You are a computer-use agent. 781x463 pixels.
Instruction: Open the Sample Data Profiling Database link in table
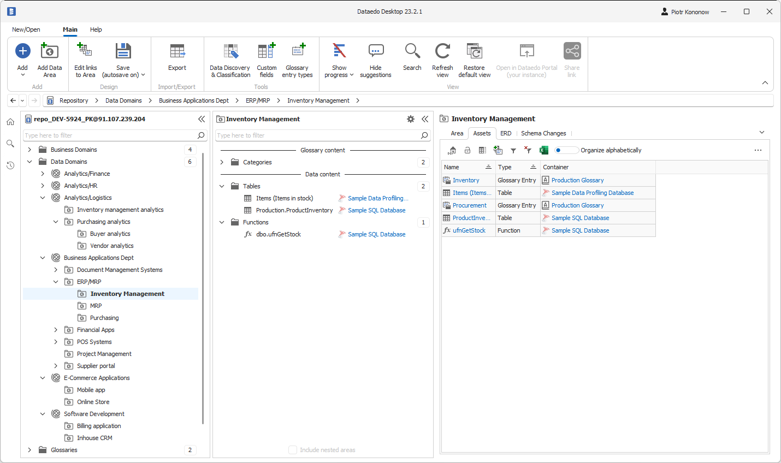593,193
